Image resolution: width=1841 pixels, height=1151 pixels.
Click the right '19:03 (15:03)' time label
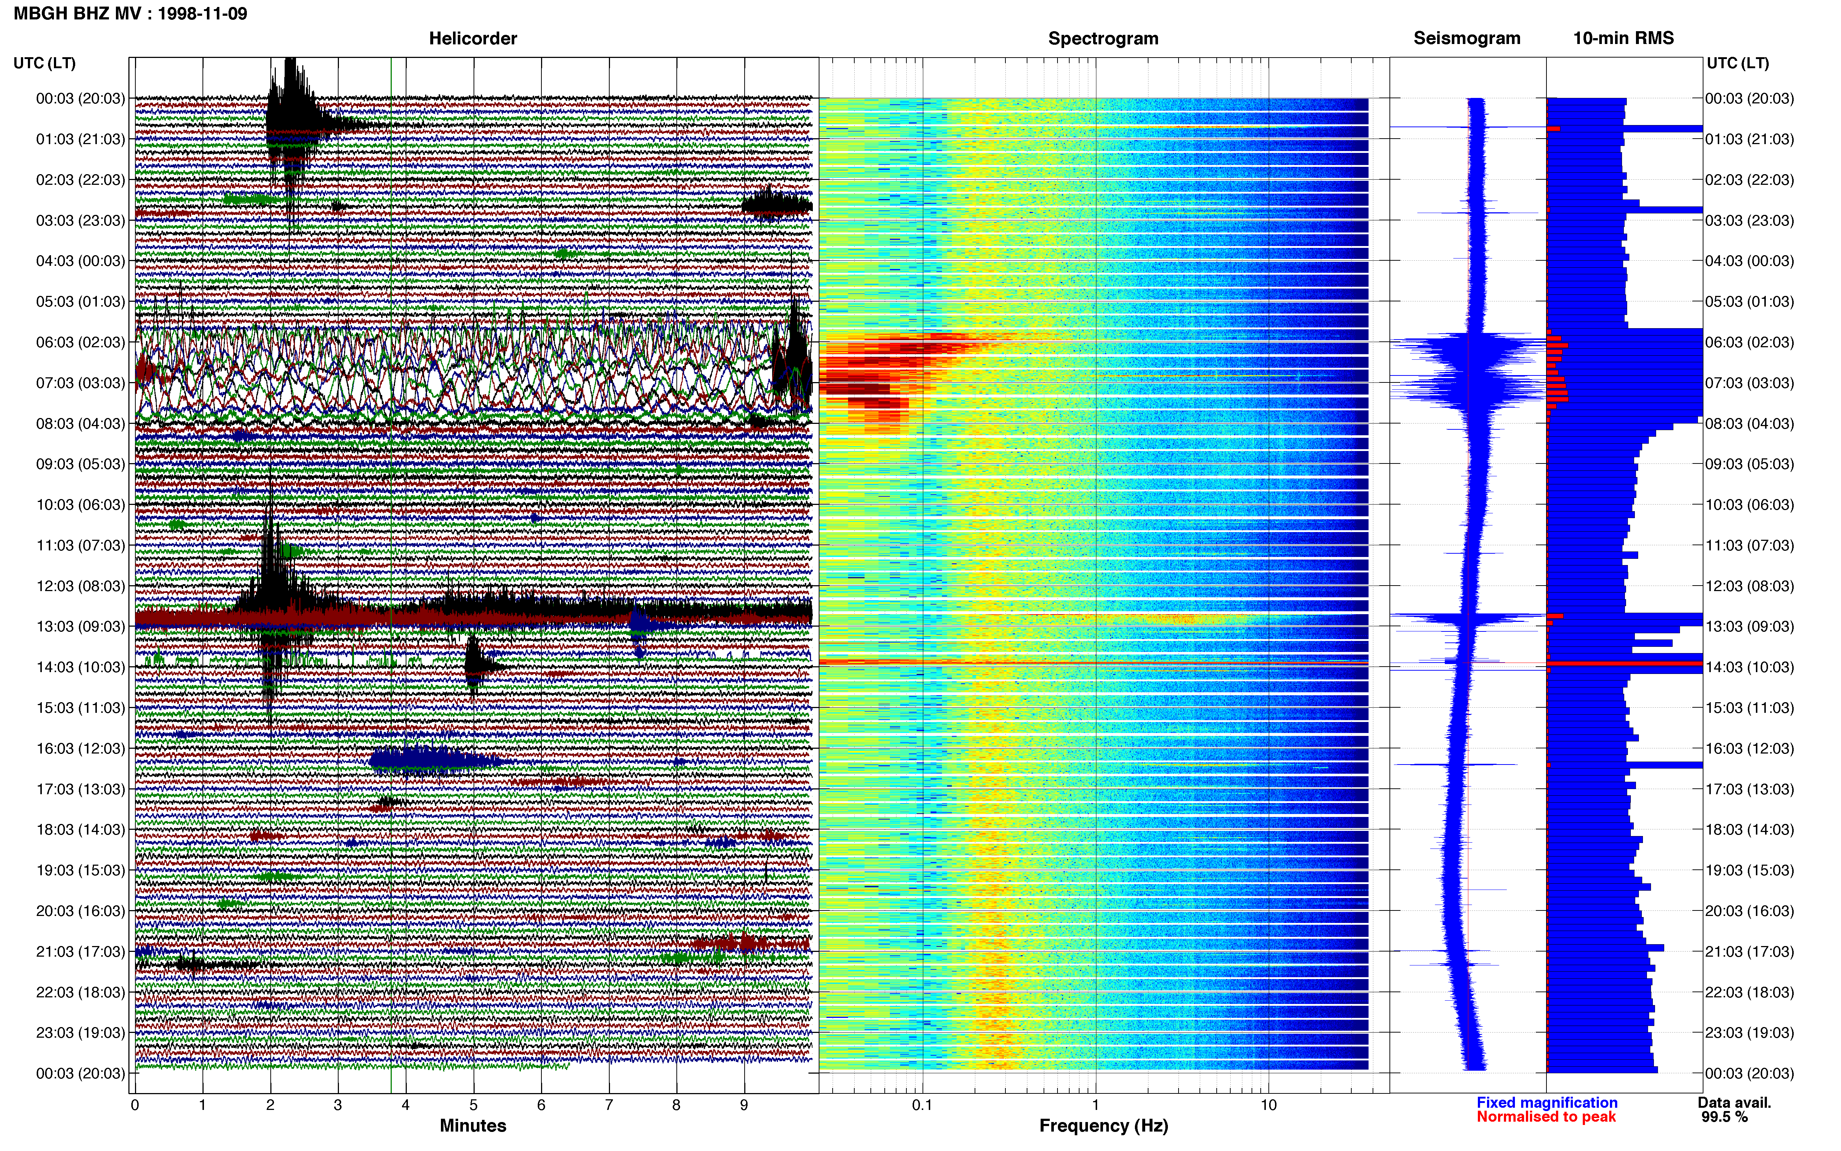point(1750,870)
